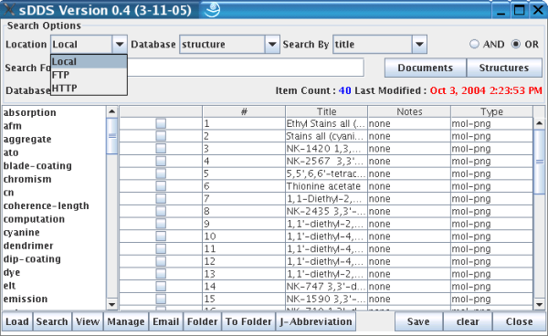Click the X11 window menu icon in titlebar

[x=8, y=10]
